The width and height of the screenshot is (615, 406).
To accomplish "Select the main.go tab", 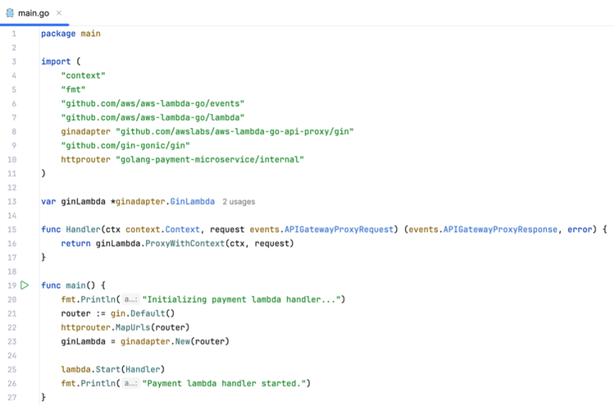I will pyautogui.click(x=34, y=13).
